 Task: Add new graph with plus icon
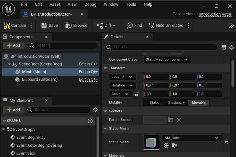pyautogui.click(x=90, y=121)
